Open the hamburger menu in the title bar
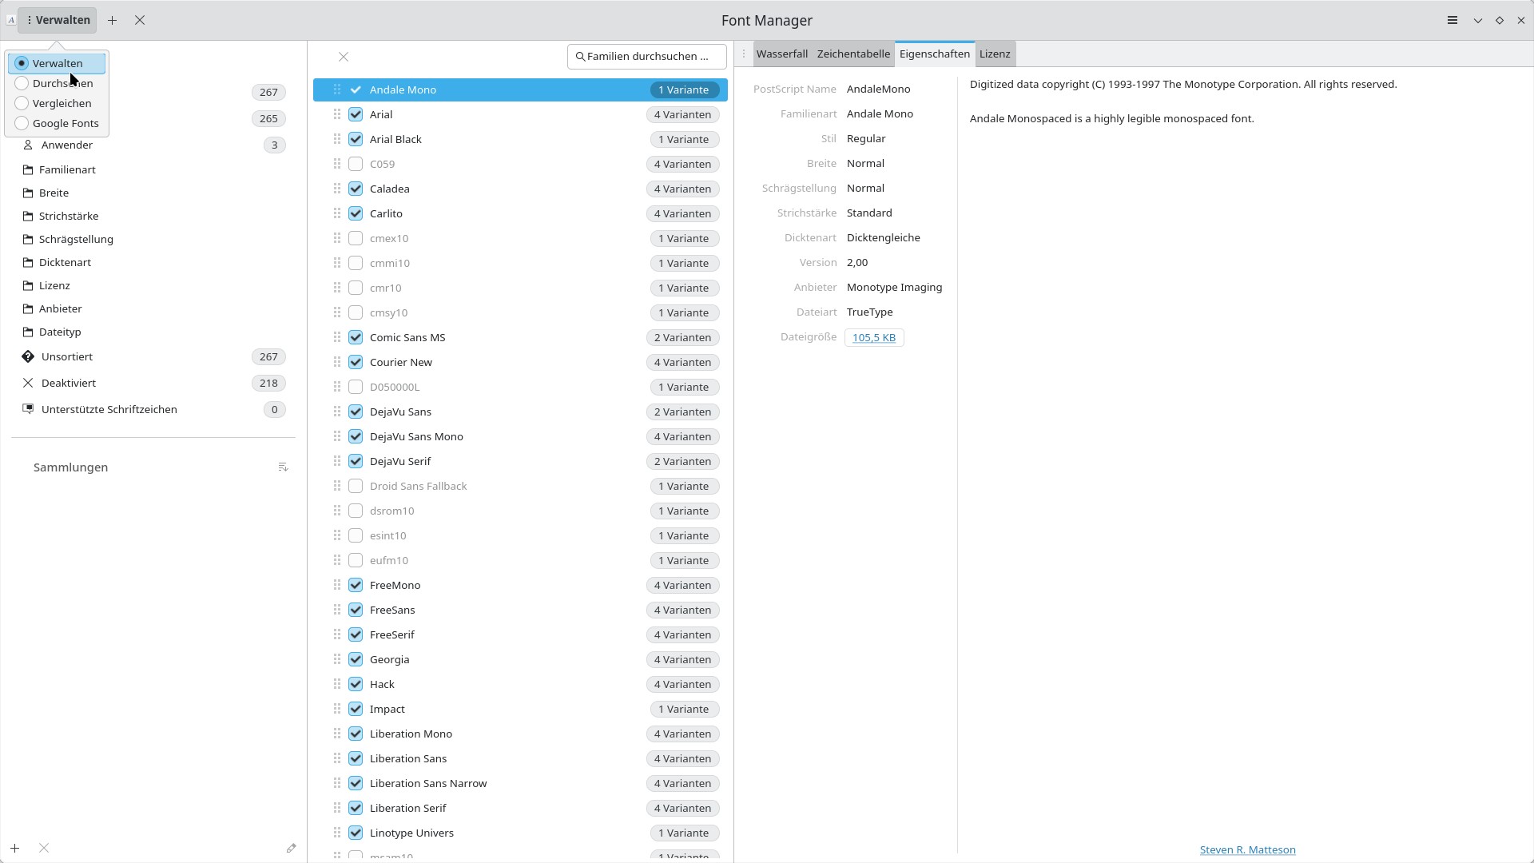 (x=1453, y=21)
